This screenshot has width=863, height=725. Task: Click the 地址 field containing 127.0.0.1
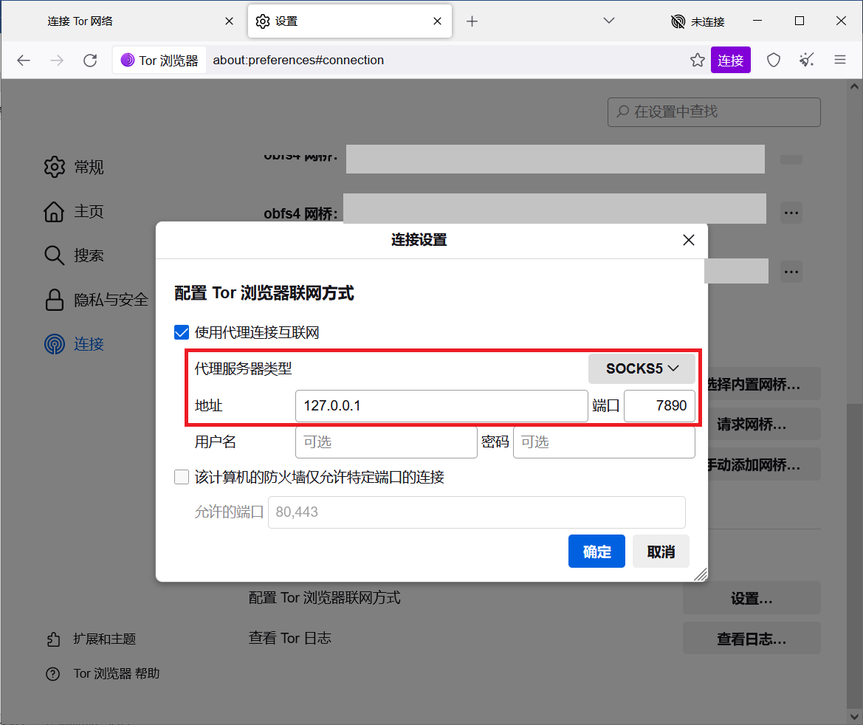coord(441,406)
